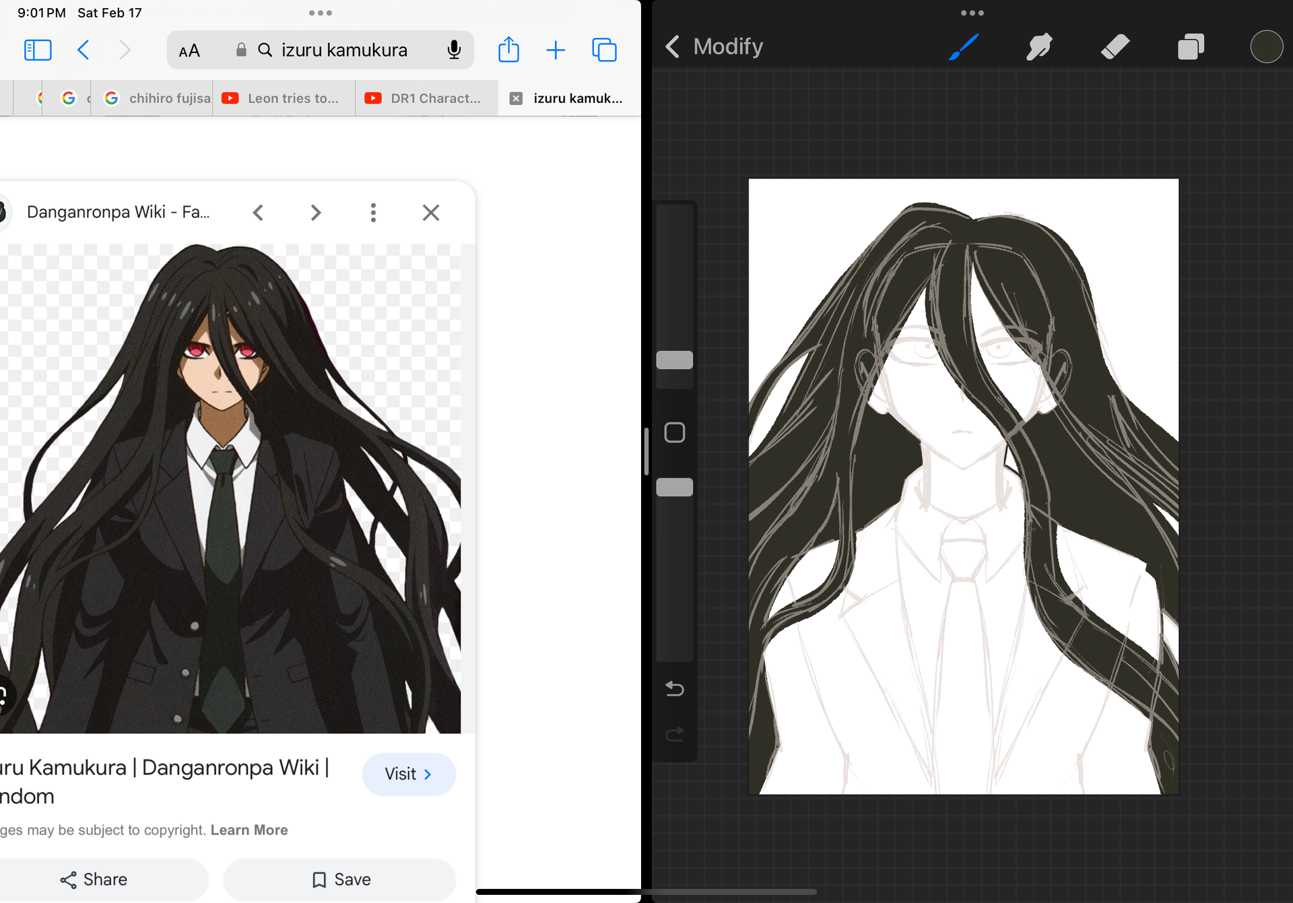The height and width of the screenshot is (903, 1293).
Task: Open the AA reader options menu
Action: 189,51
